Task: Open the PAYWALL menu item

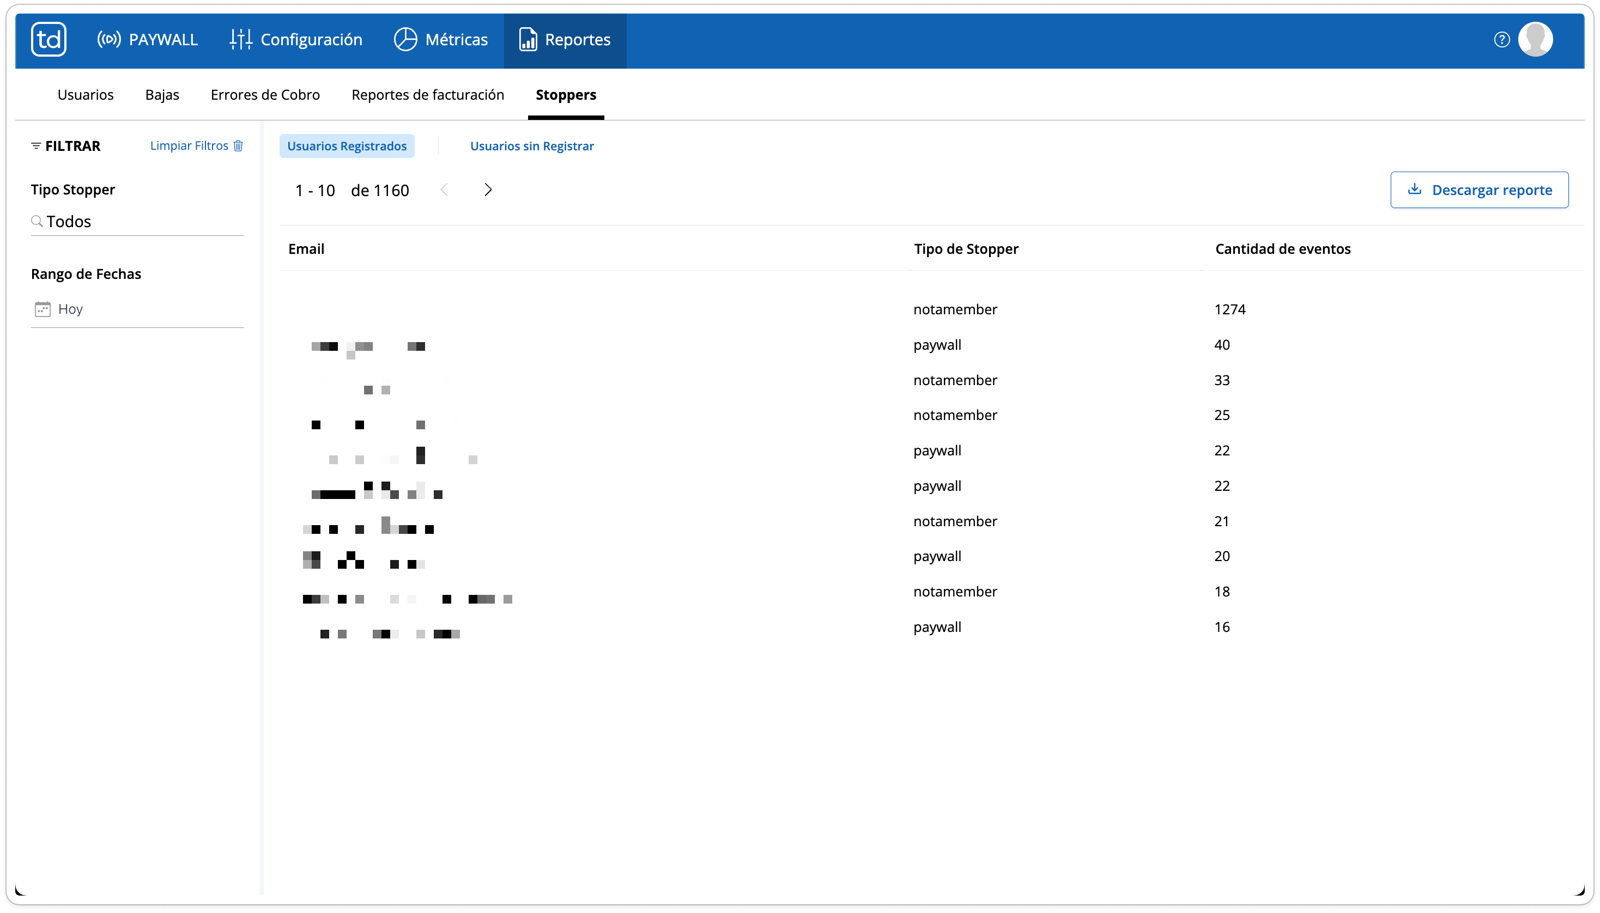Action: [147, 40]
